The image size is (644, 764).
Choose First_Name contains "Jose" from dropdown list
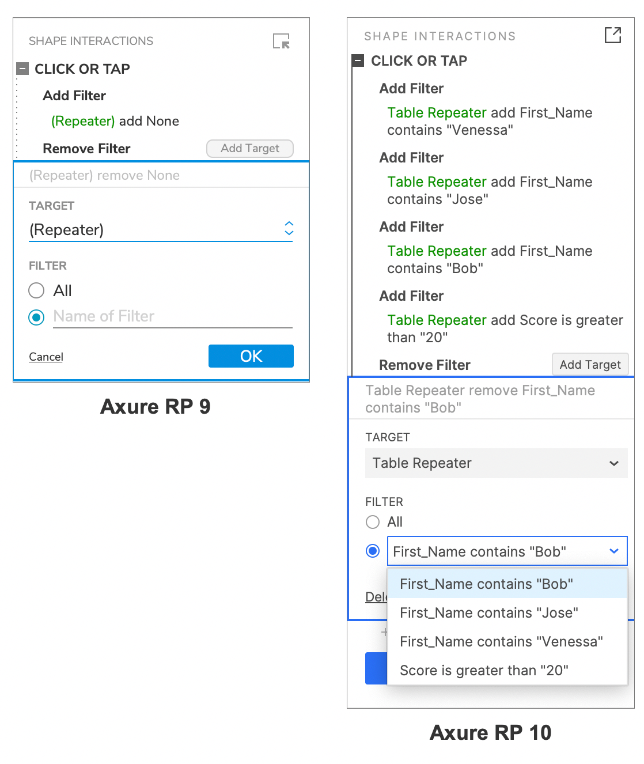click(507, 612)
